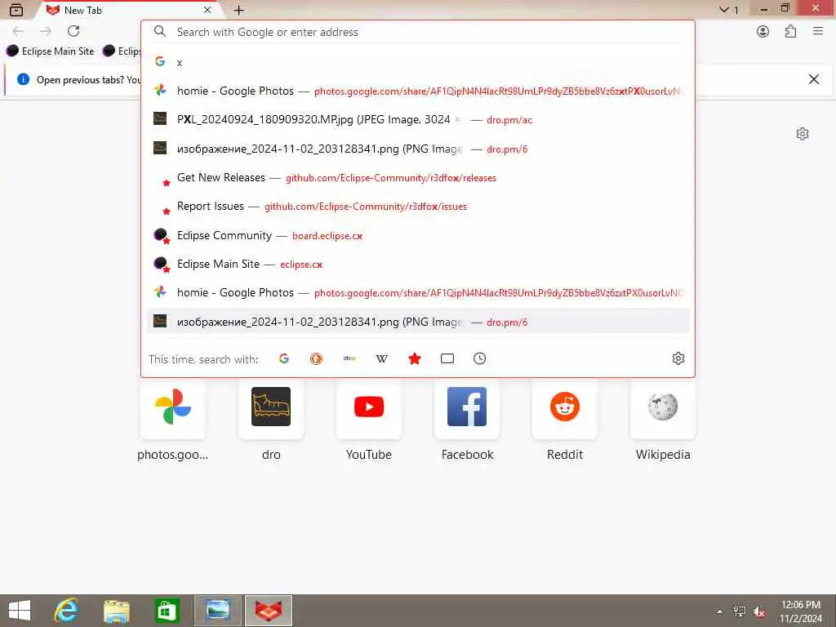Open the workspaces icon left of New Tab
Screen dimensions: 836x627
point(16,10)
